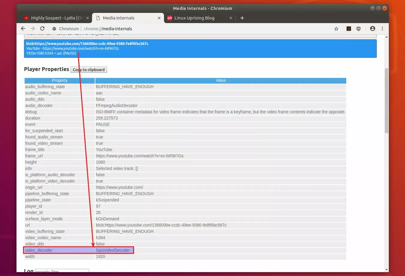The image size is (405, 276).
Task: Click the render_id value 26
Action: coord(98,212)
